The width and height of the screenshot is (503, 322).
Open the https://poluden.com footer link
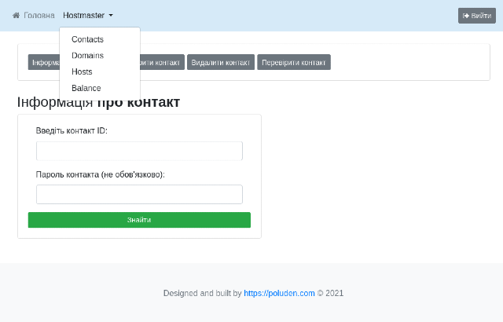pos(279,294)
